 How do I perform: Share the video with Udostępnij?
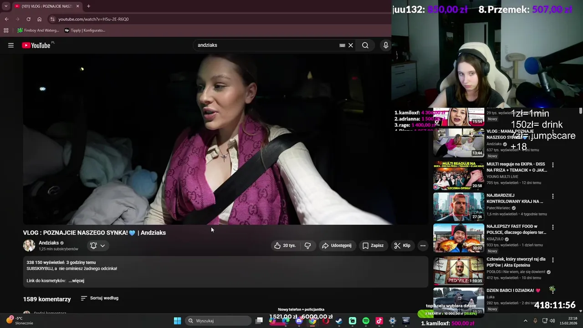coord(337,246)
